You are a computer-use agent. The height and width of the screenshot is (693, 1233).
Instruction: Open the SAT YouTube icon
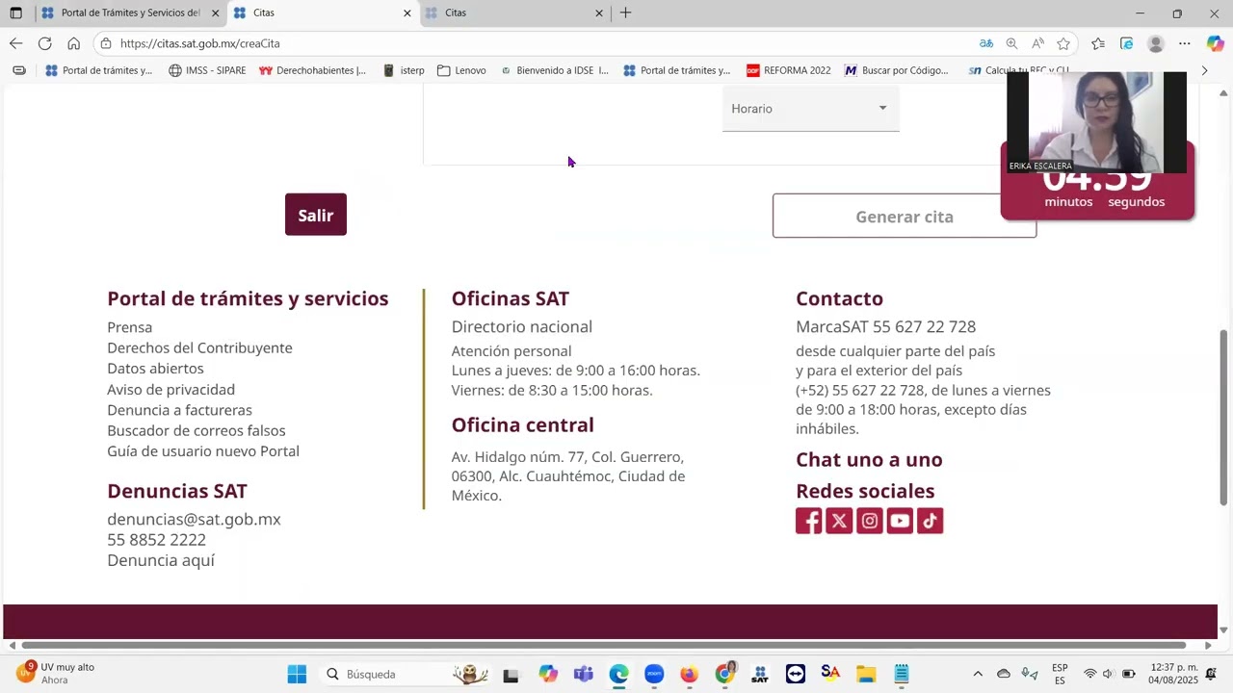pos(900,521)
